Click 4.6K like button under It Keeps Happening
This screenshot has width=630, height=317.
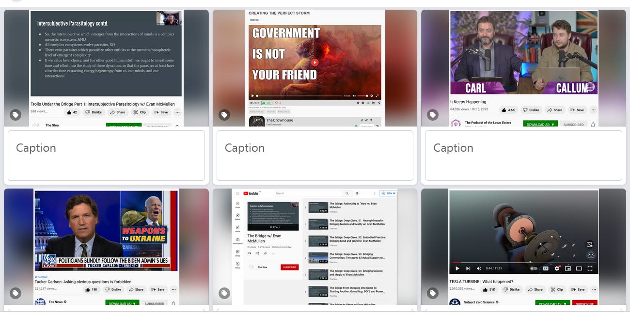click(508, 110)
